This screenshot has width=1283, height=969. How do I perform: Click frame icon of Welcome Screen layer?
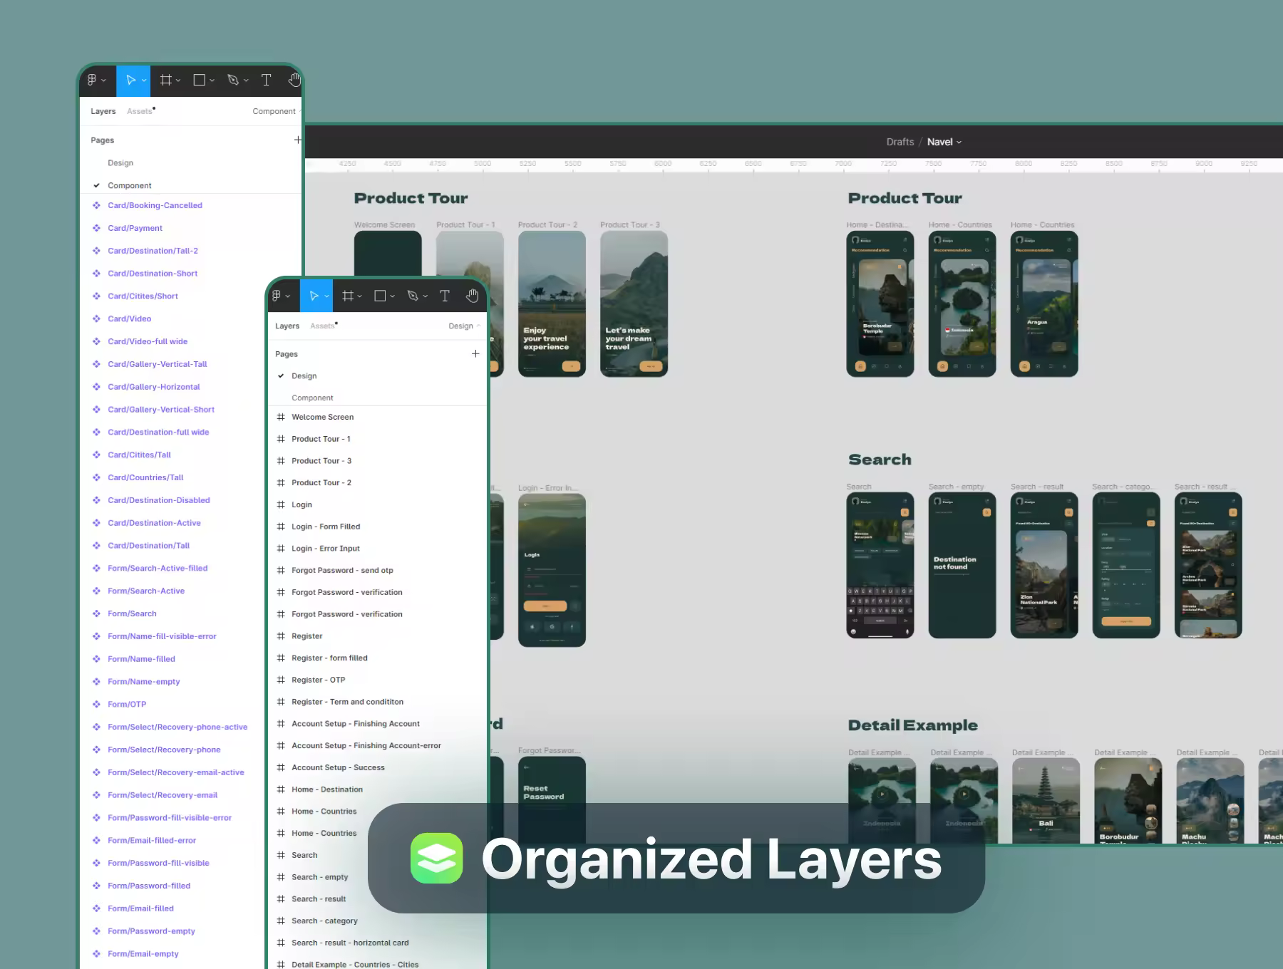point(281,417)
